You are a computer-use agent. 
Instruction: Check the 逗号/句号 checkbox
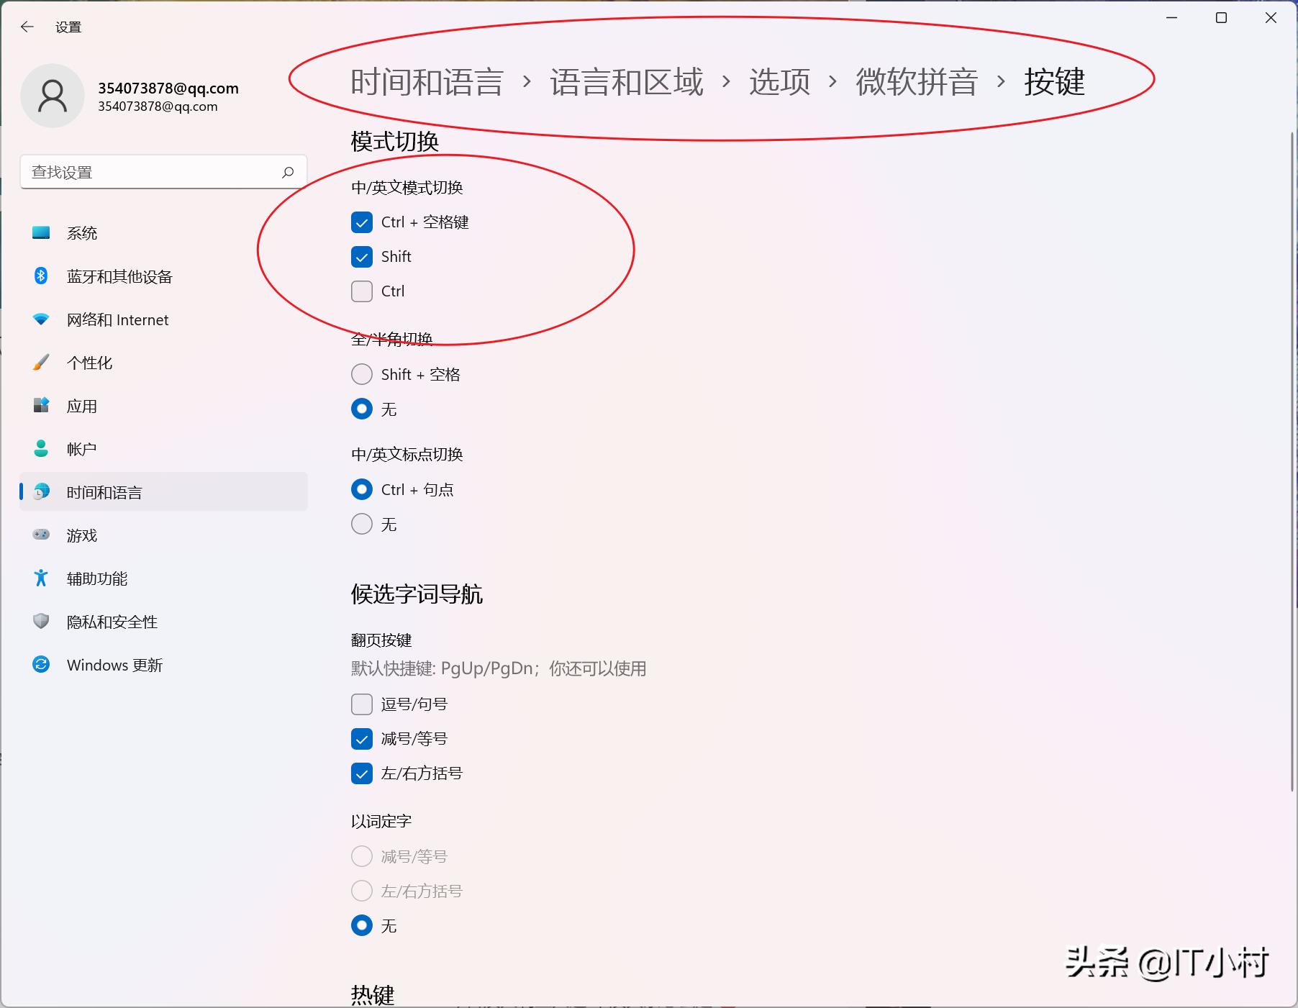tap(362, 704)
